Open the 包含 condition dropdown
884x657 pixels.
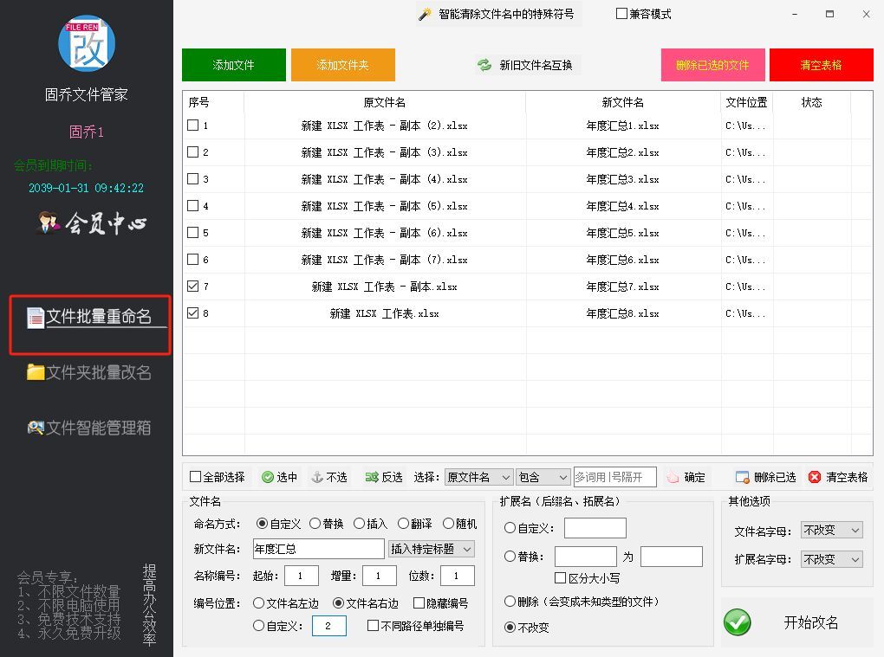(x=543, y=478)
